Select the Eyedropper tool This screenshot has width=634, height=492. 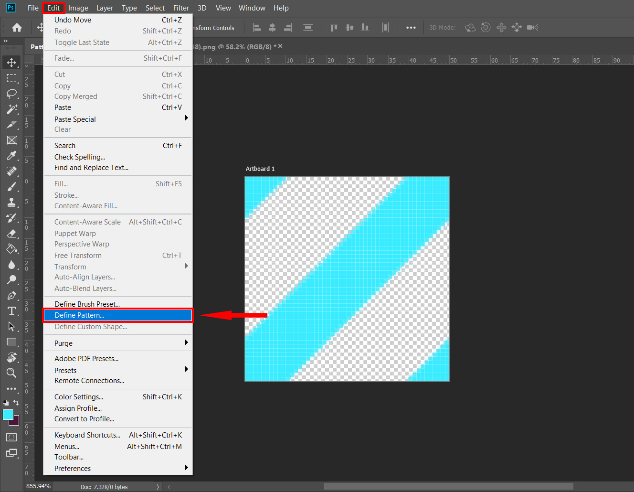pos(11,156)
